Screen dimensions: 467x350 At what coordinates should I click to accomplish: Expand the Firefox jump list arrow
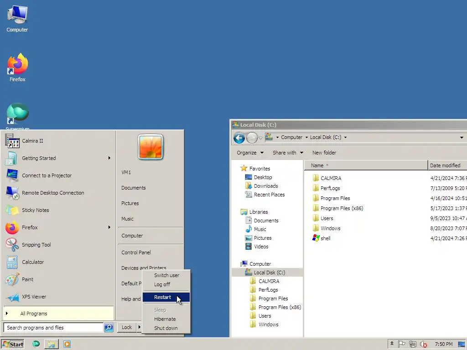coord(109,227)
